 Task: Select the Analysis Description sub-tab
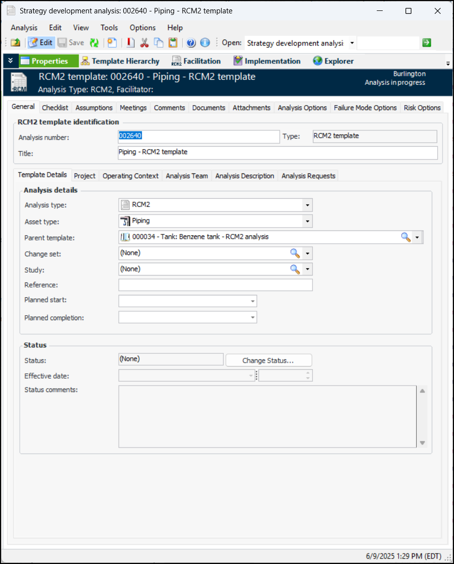(x=245, y=176)
